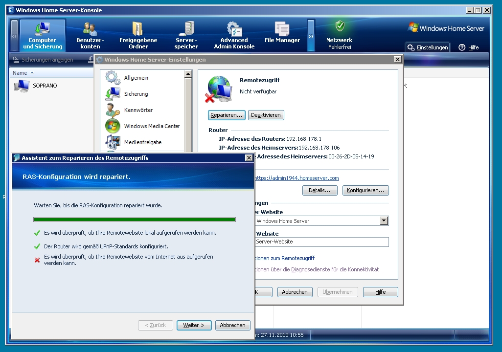Open the Allgemein settings category
The image size is (502, 352).
(x=136, y=78)
